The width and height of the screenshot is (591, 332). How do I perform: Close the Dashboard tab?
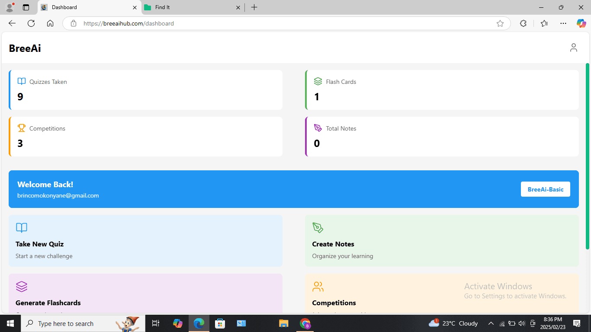pyautogui.click(x=135, y=7)
